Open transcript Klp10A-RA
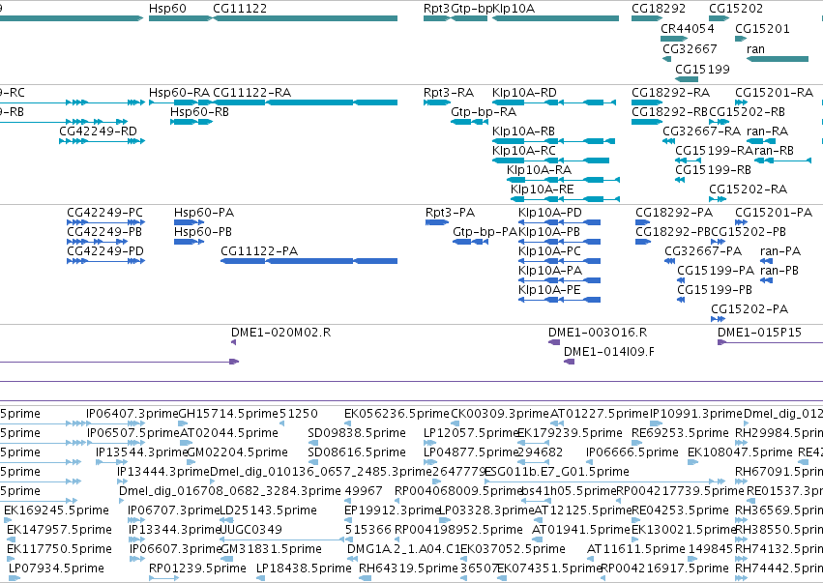 (539, 170)
